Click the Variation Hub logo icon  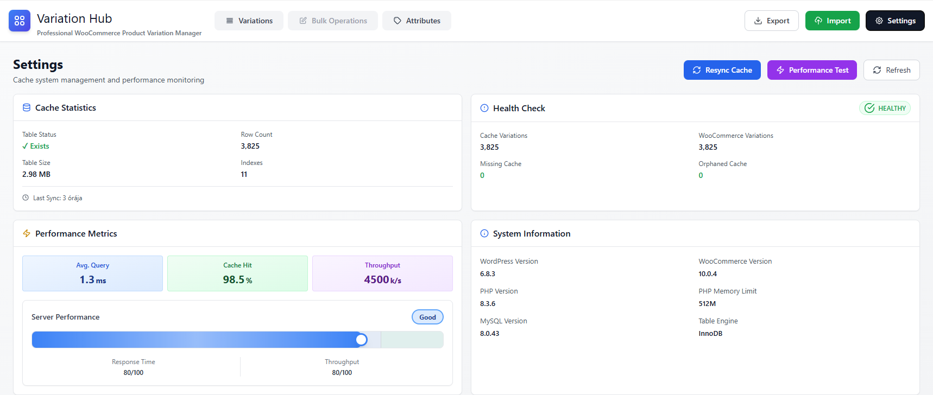[20, 21]
